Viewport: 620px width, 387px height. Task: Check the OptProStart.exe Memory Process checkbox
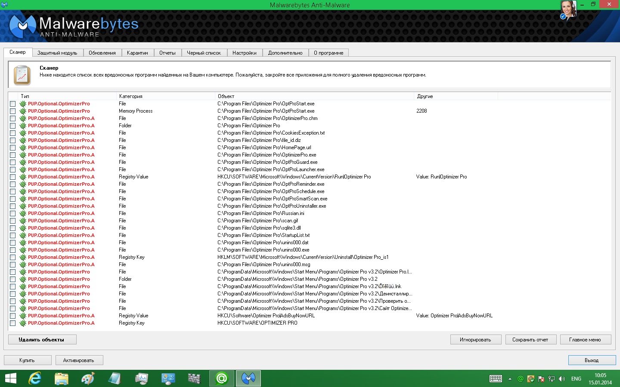[x=13, y=111]
